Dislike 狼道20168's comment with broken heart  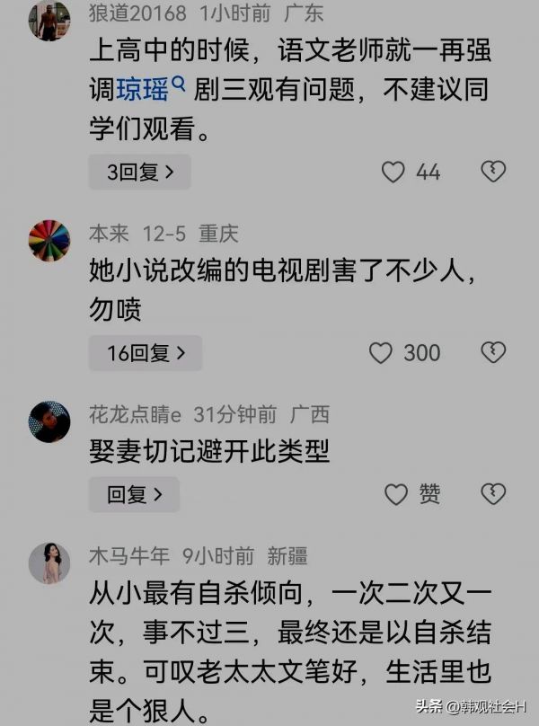coord(493,172)
